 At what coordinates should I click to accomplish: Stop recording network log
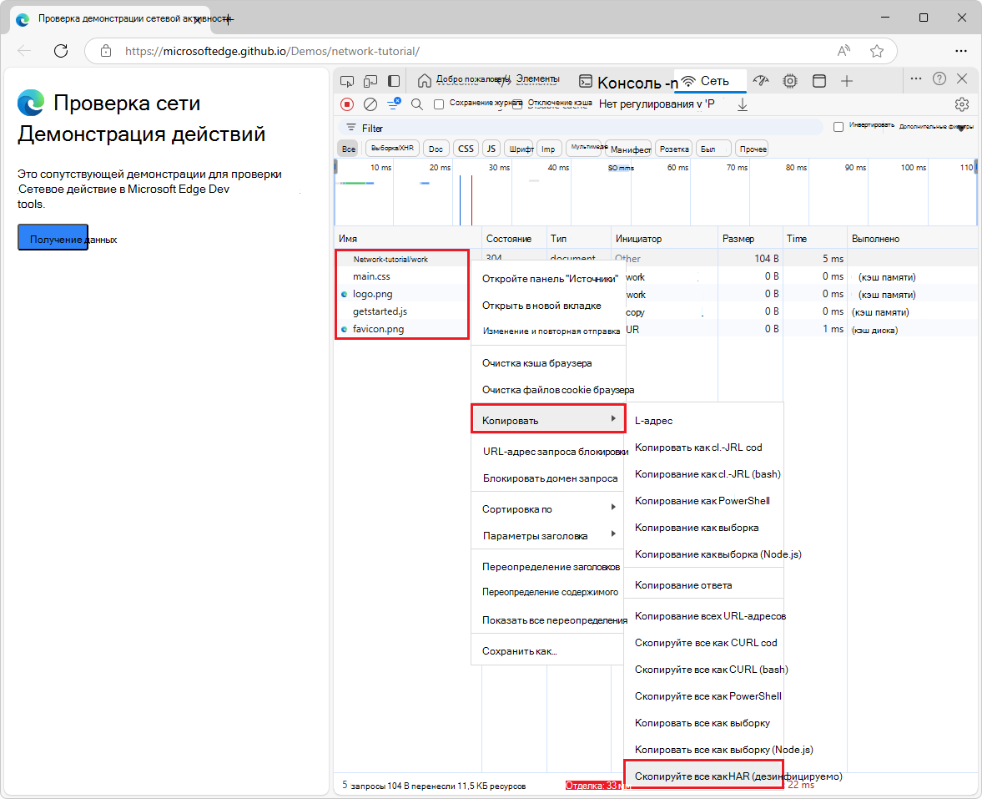tap(347, 104)
